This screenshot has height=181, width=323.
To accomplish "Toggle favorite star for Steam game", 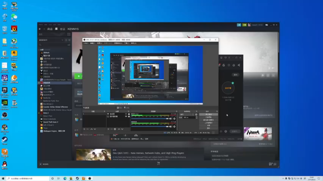I will (273, 75).
